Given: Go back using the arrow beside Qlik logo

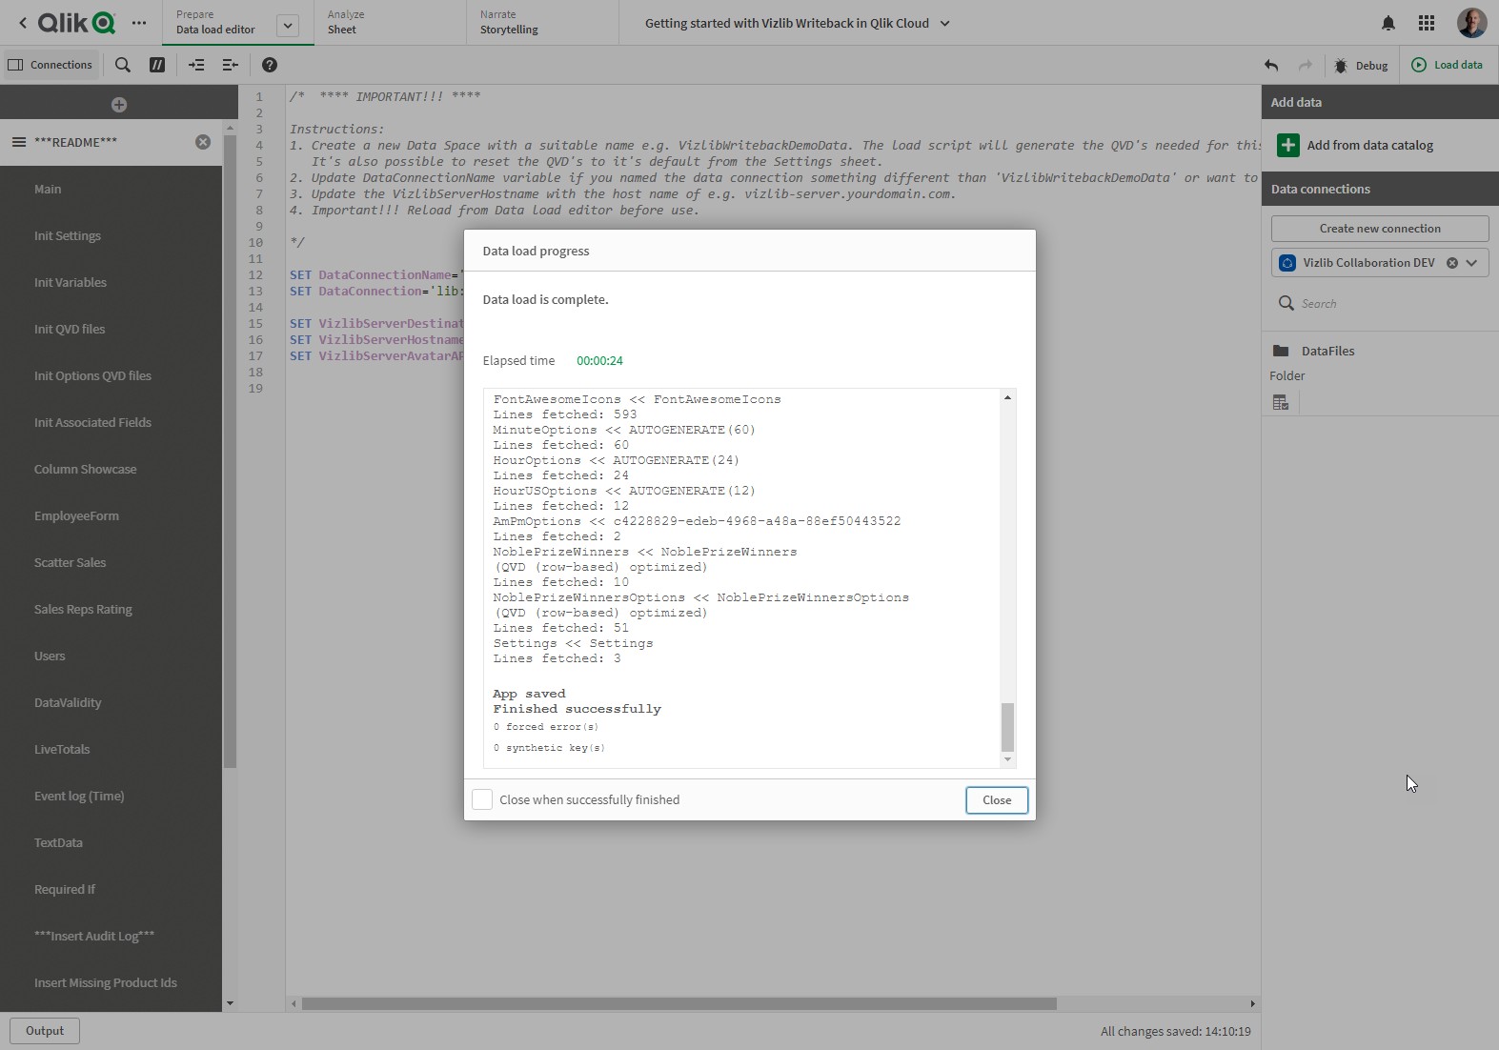Looking at the screenshot, I should [22, 23].
